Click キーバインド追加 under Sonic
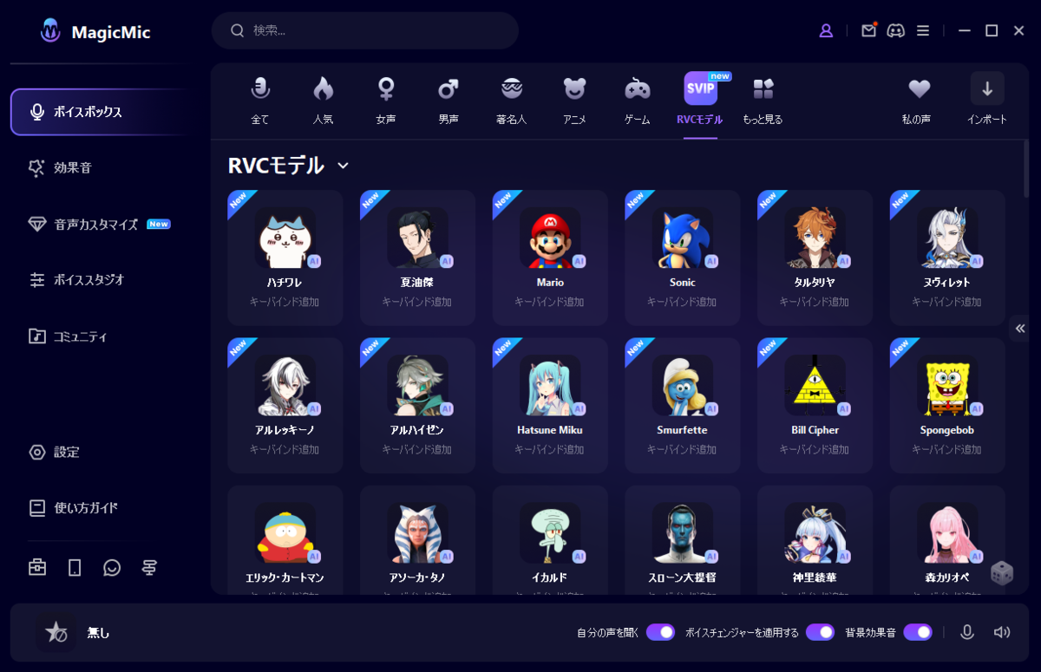The width and height of the screenshot is (1041, 672). [x=683, y=303]
